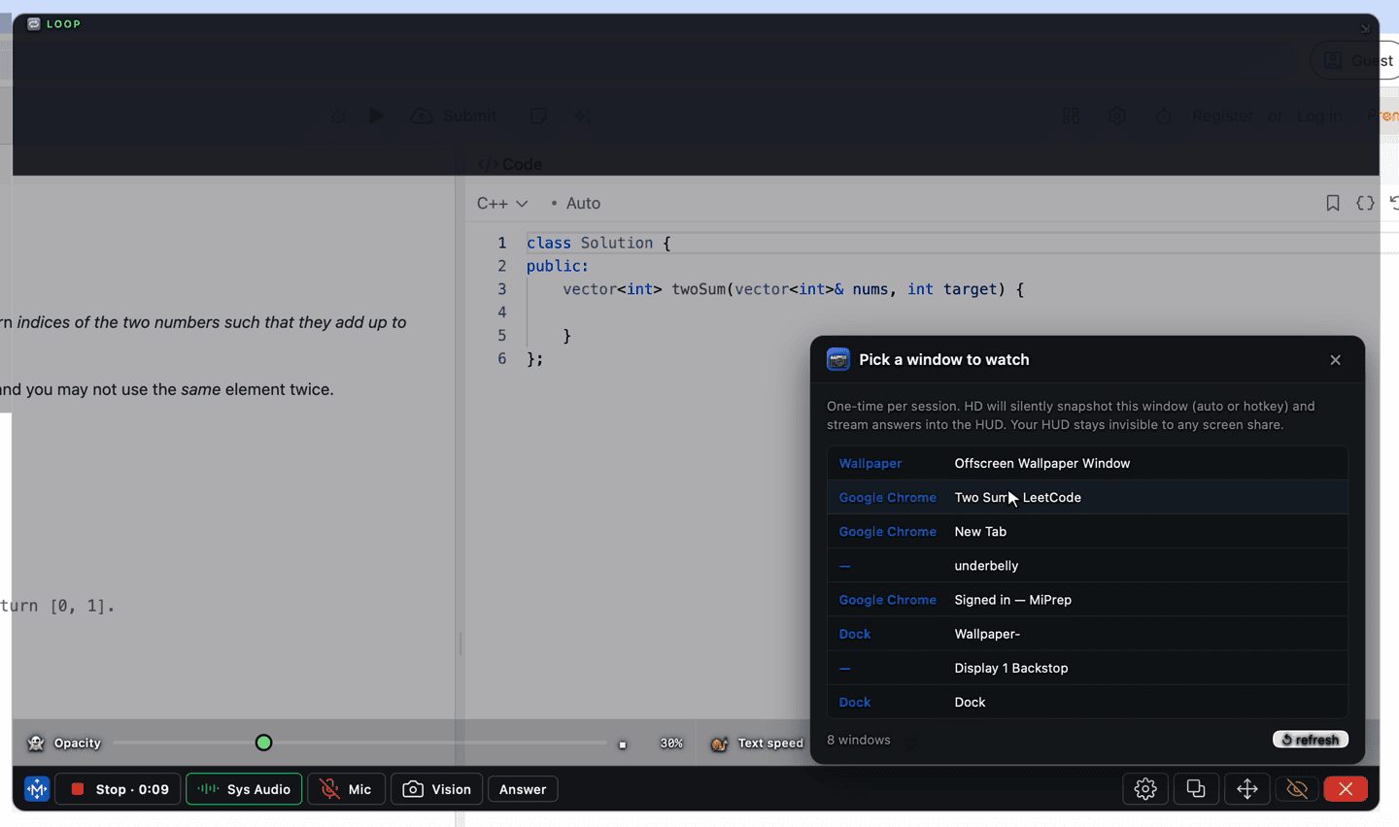Click the Opacity slider handle
Viewport: 1399px width, 827px height.
[x=263, y=744]
